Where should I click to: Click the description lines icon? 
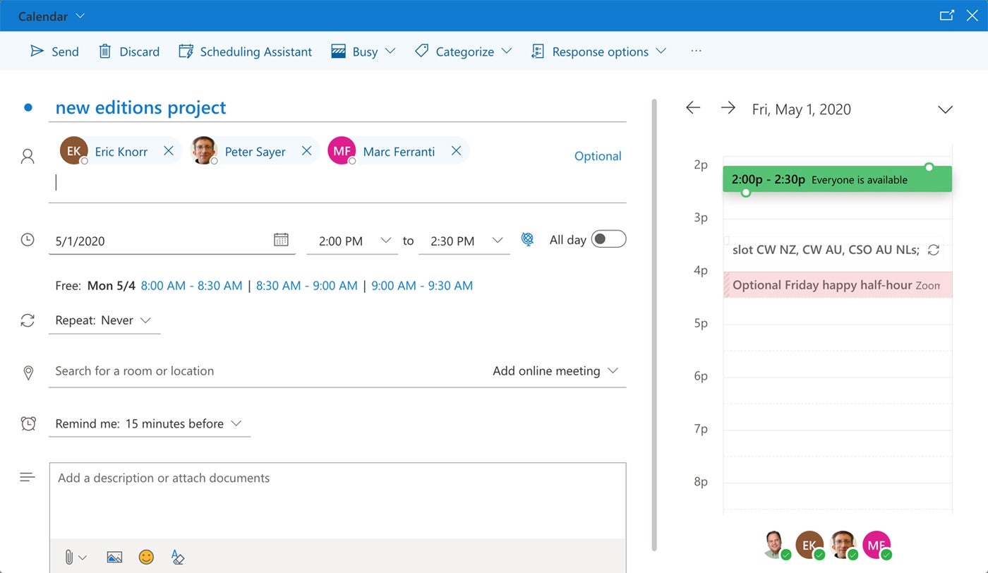[x=28, y=478]
